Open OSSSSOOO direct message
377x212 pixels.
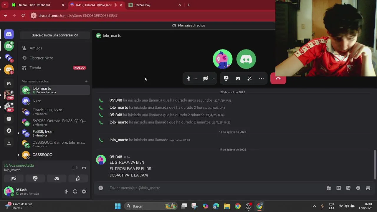55,155
